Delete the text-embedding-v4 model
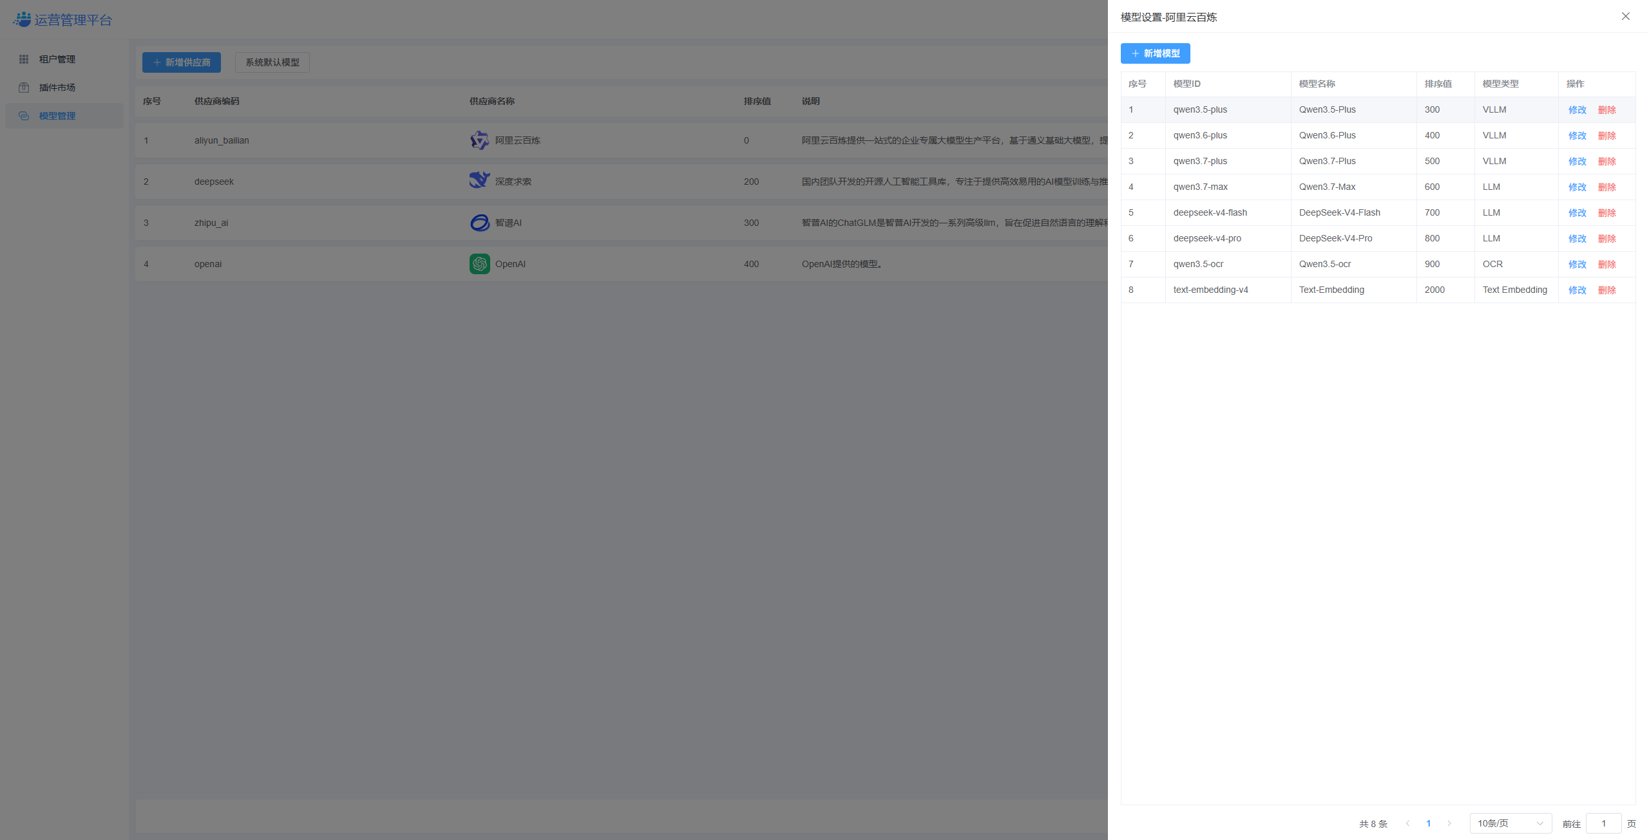 tap(1606, 290)
